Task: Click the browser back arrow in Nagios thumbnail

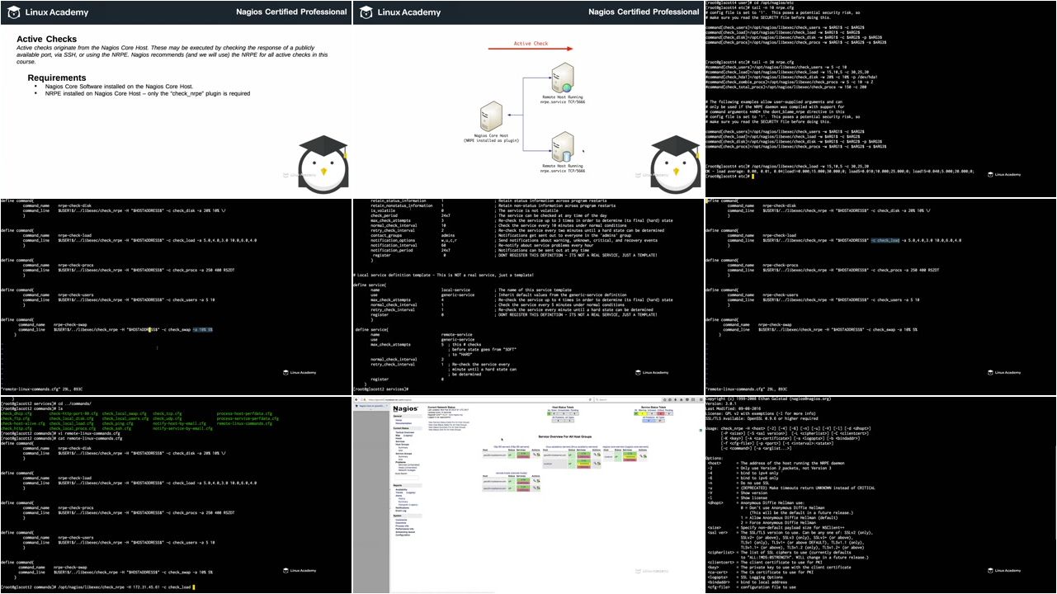Action: (356, 399)
